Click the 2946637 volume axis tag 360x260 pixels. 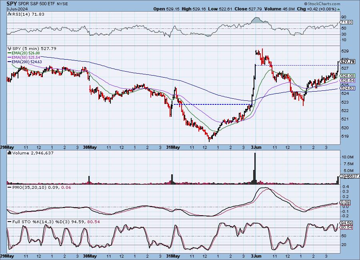click(x=350, y=176)
